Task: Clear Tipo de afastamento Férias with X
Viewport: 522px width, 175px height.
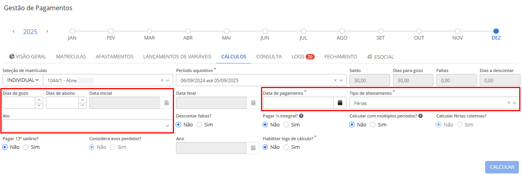Action: click(x=509, y=103)
